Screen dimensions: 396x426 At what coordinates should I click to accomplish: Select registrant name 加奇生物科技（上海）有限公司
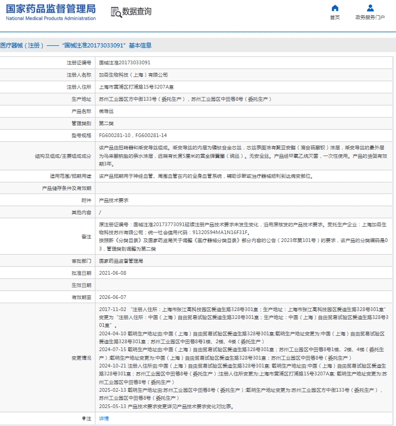tap(133, 75)
